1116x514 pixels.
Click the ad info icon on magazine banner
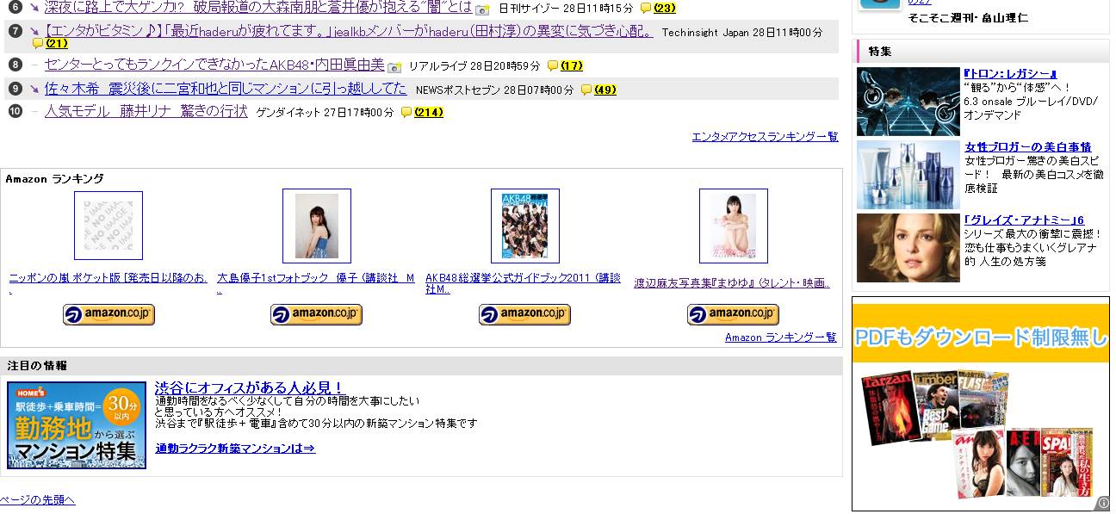click(1102, 503)
